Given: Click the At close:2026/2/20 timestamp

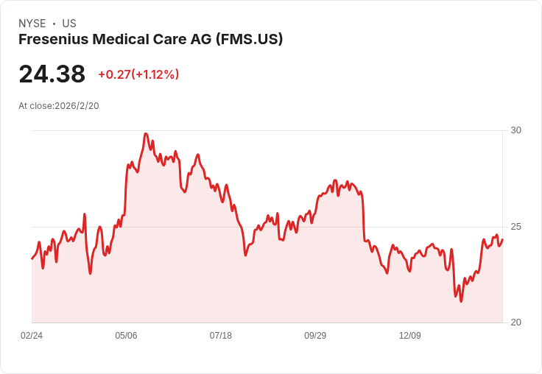Looking at the screenshot, I should click(59, 105).
